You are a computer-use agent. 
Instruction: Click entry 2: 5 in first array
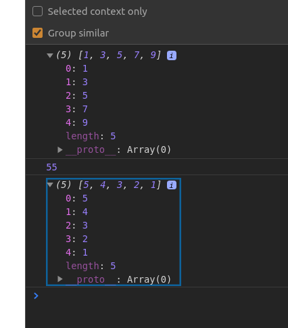click(76, 95)
